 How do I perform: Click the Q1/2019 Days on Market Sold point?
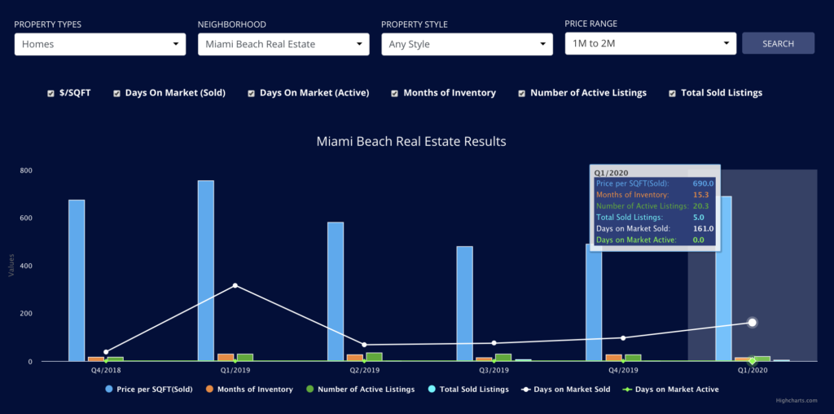pyautogui.click(x=235, y=286)
